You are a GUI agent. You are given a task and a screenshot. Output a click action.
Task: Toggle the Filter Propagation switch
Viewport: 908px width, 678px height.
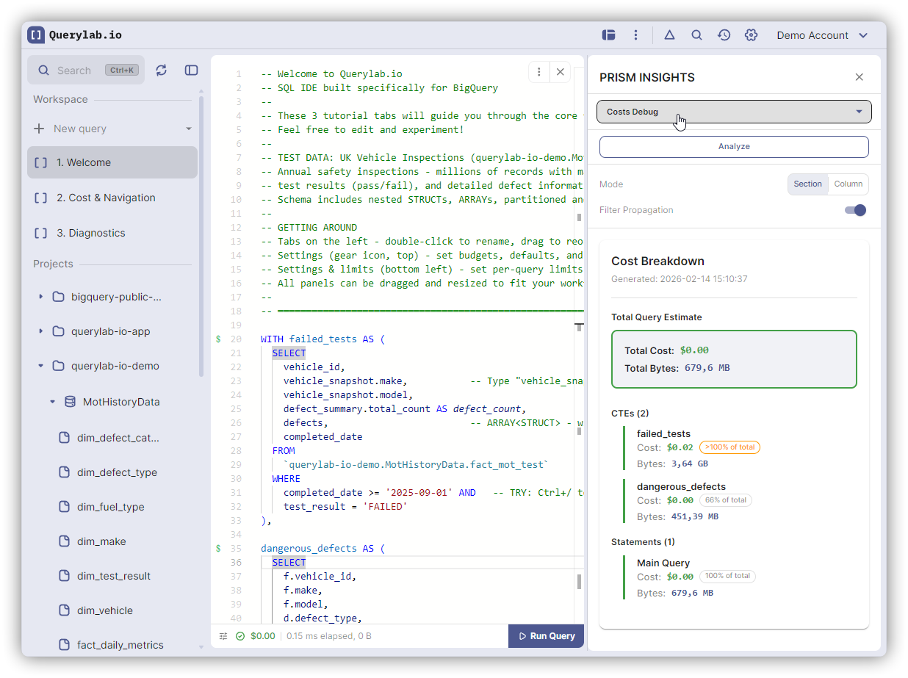coord(855,210)
